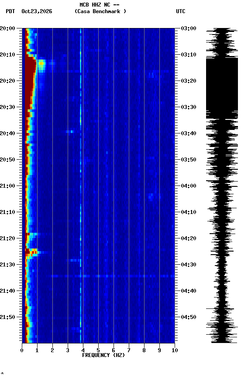Viewport: 241px width, 378px height.
Task: Click the '04:30' UTC time label
Action: click(x=188, y=265)
